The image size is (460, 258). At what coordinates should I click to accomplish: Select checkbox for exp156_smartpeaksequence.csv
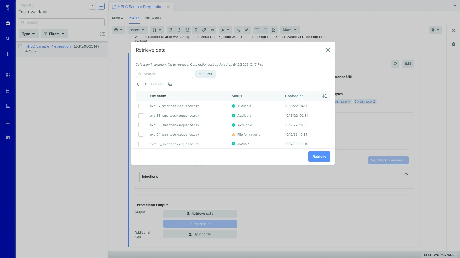141,116
